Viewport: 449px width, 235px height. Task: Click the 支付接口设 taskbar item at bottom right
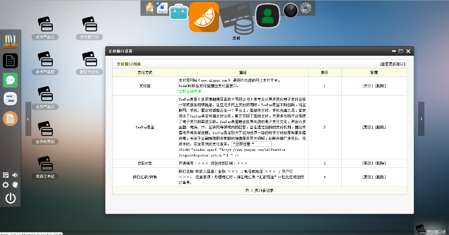pos(432,230)
